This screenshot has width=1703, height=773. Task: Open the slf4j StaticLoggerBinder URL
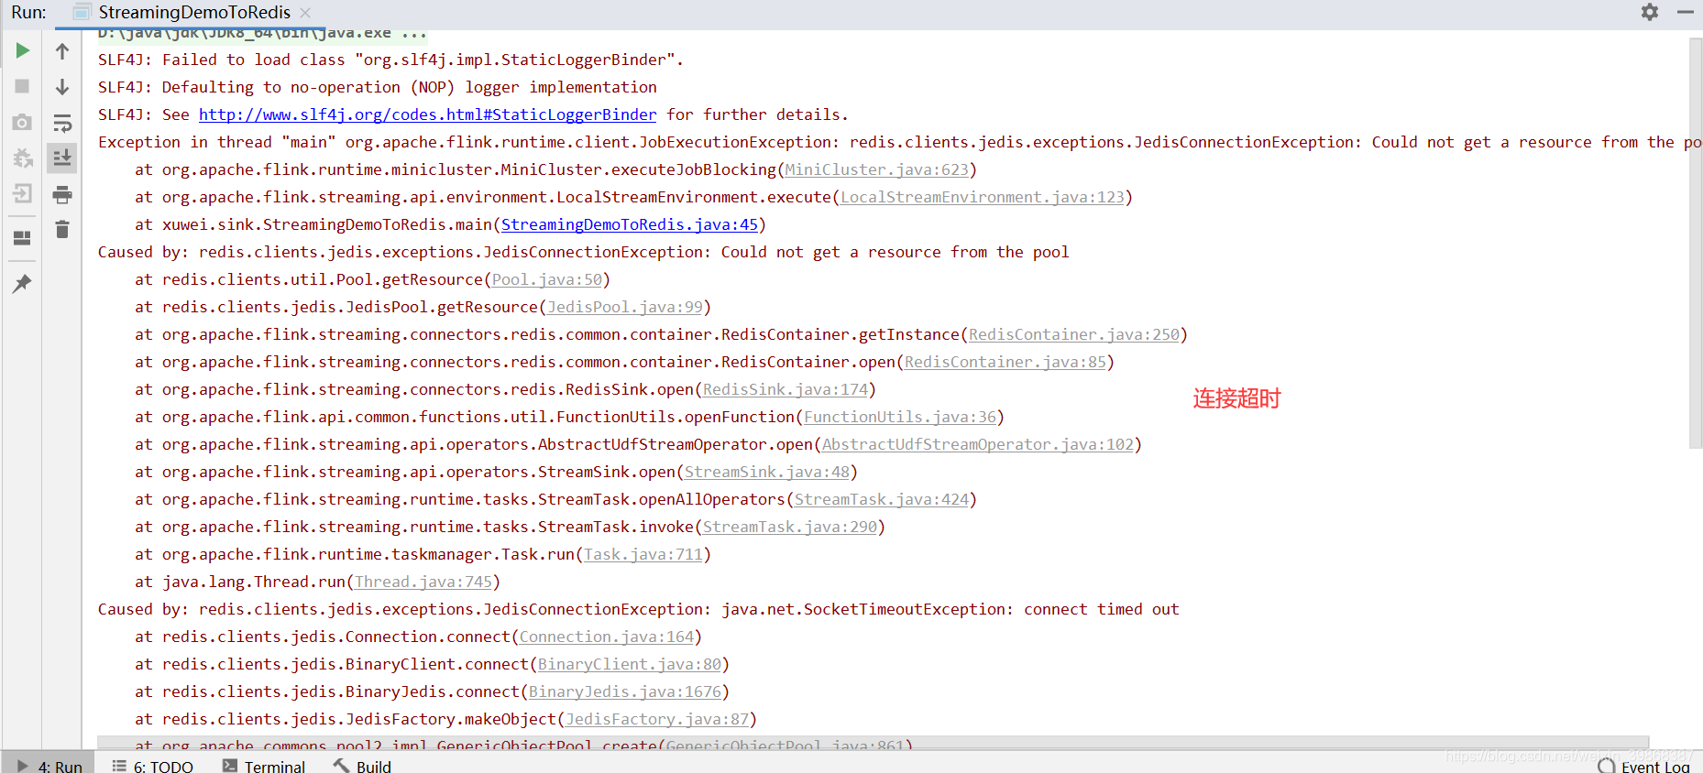pyautogui.click(x=427, y=114)
